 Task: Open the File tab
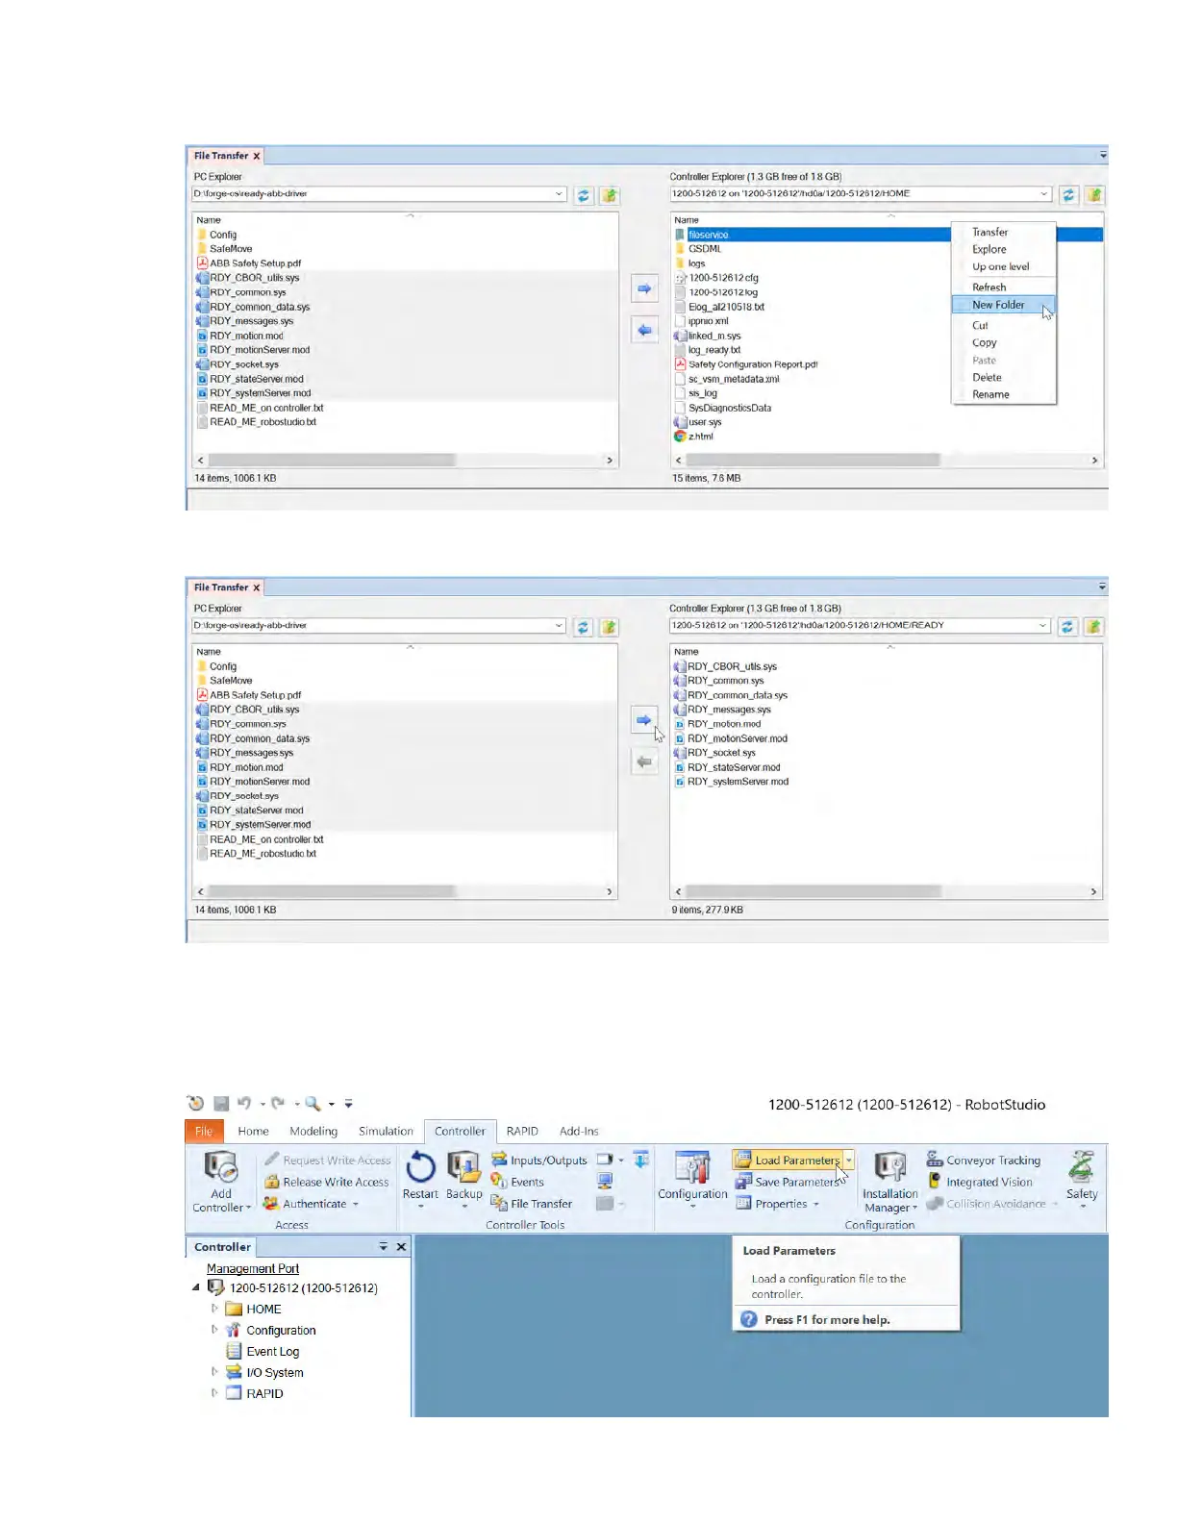(x=204, y=1131)
